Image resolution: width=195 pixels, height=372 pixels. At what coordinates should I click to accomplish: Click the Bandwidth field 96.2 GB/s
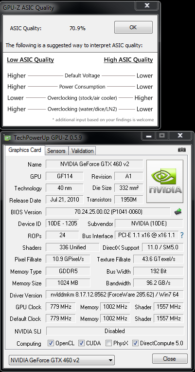click(x=159, y=283)
